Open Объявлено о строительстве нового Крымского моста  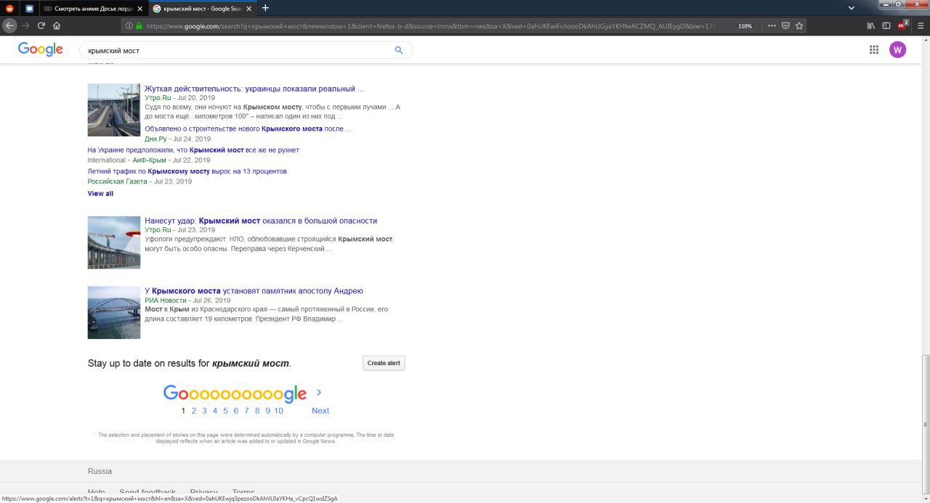tap(248, 128)
